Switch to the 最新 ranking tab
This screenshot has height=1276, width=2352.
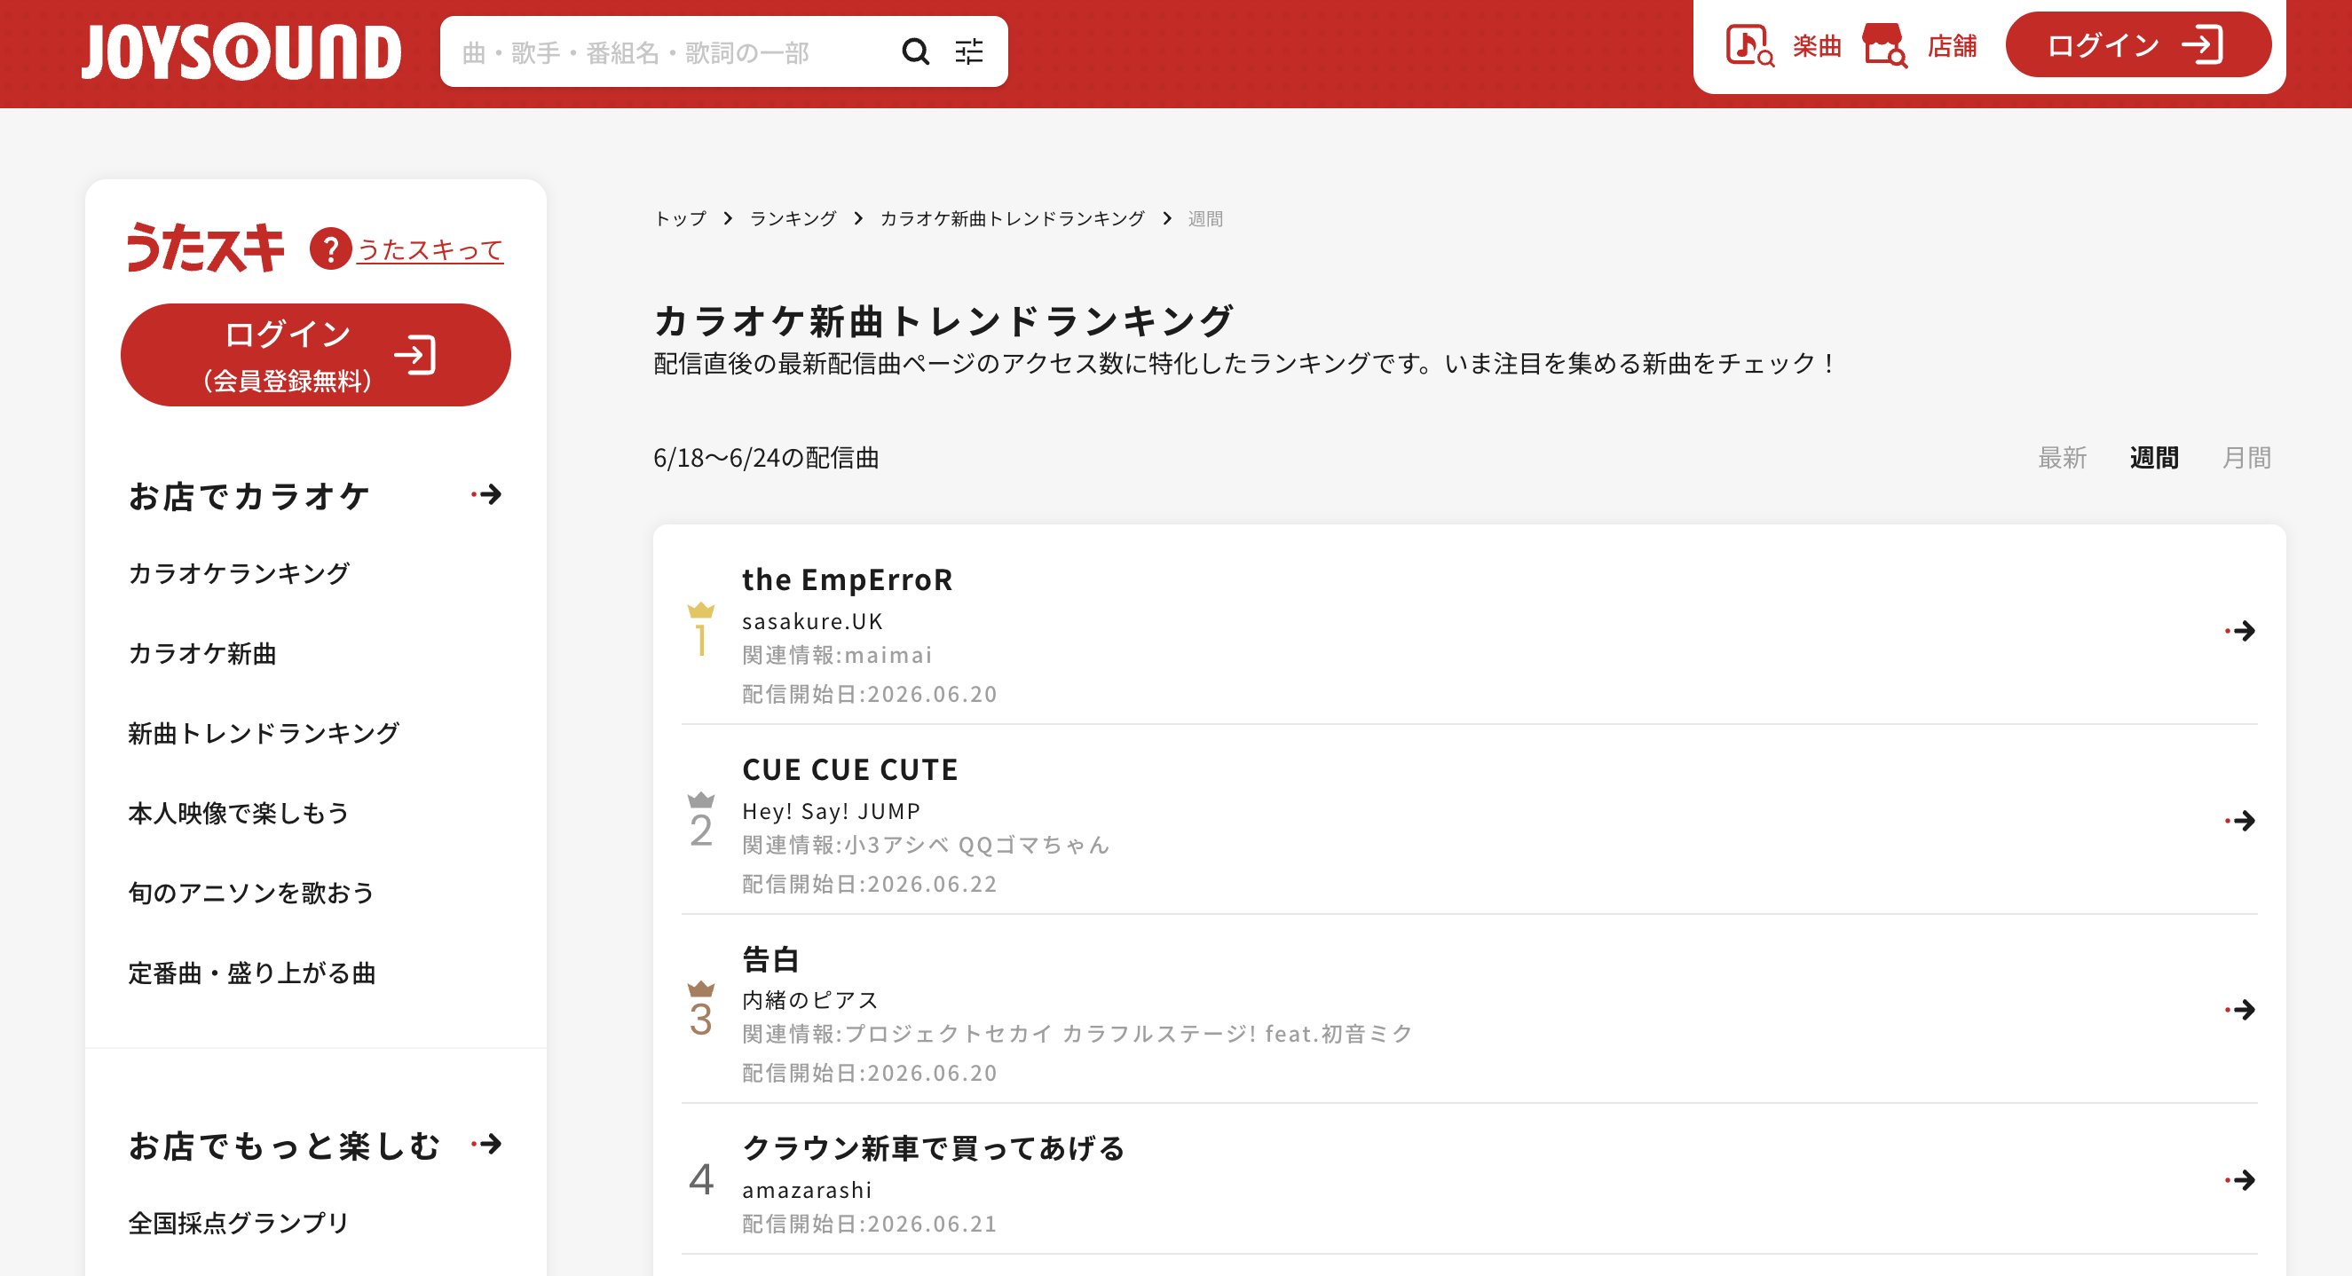(x=2063, y=457)
